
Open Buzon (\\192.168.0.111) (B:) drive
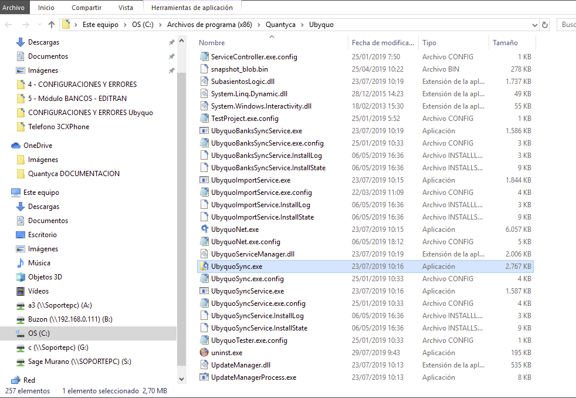70,319
